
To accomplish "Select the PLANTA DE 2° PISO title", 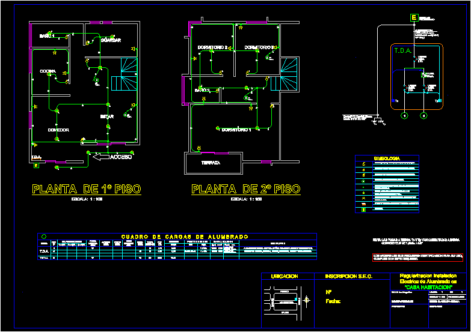I will click(x=245, y=189).
